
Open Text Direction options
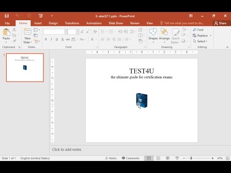[x=141, y=30]
